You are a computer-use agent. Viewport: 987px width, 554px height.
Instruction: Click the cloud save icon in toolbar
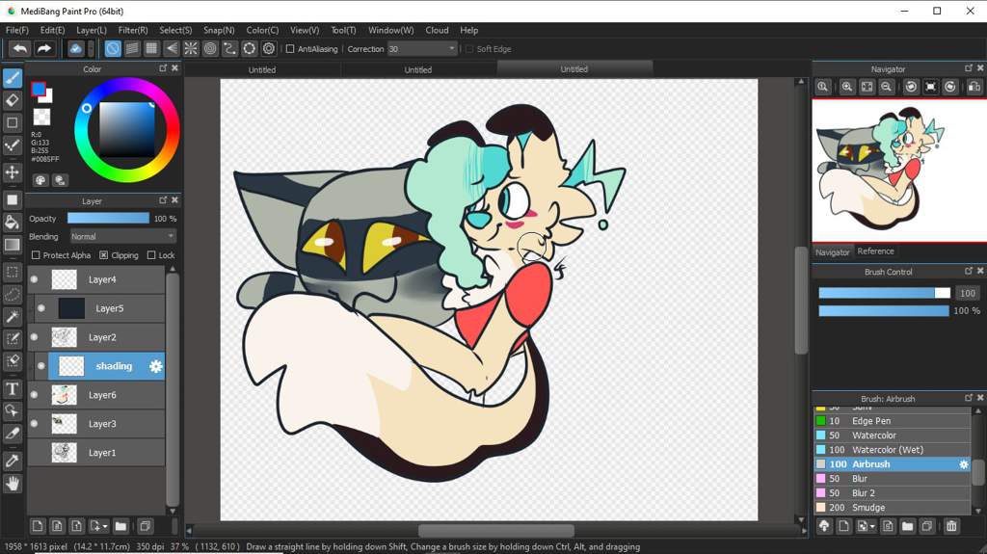point(75,49)
